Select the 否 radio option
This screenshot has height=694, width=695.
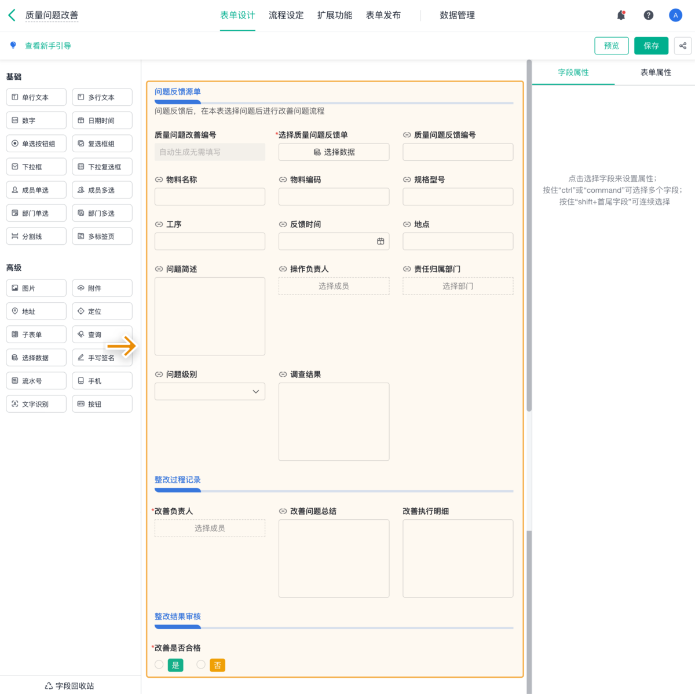(x=201, y=664)
